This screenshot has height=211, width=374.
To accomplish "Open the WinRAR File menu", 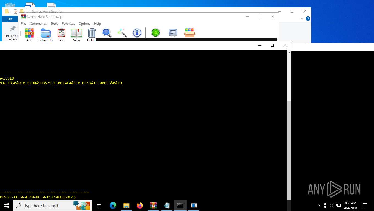I will tap(23, 24).
